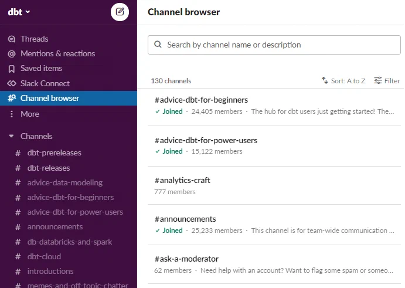Click 777 members text
The width and height of the screenshot is (405, 288).
coord(175,192)
